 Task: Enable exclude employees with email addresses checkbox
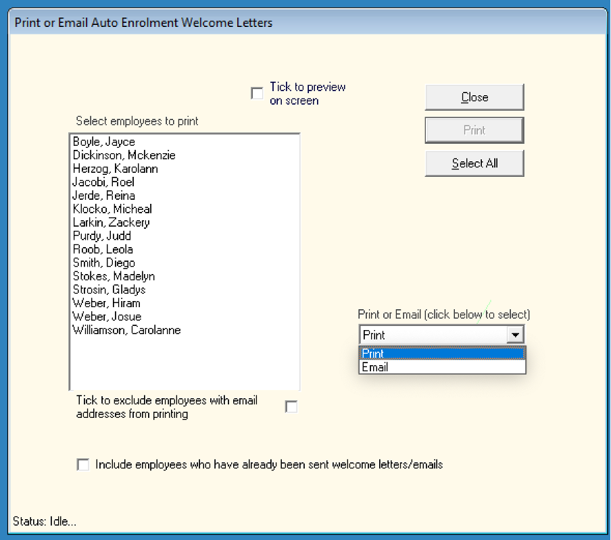(291, 407)
